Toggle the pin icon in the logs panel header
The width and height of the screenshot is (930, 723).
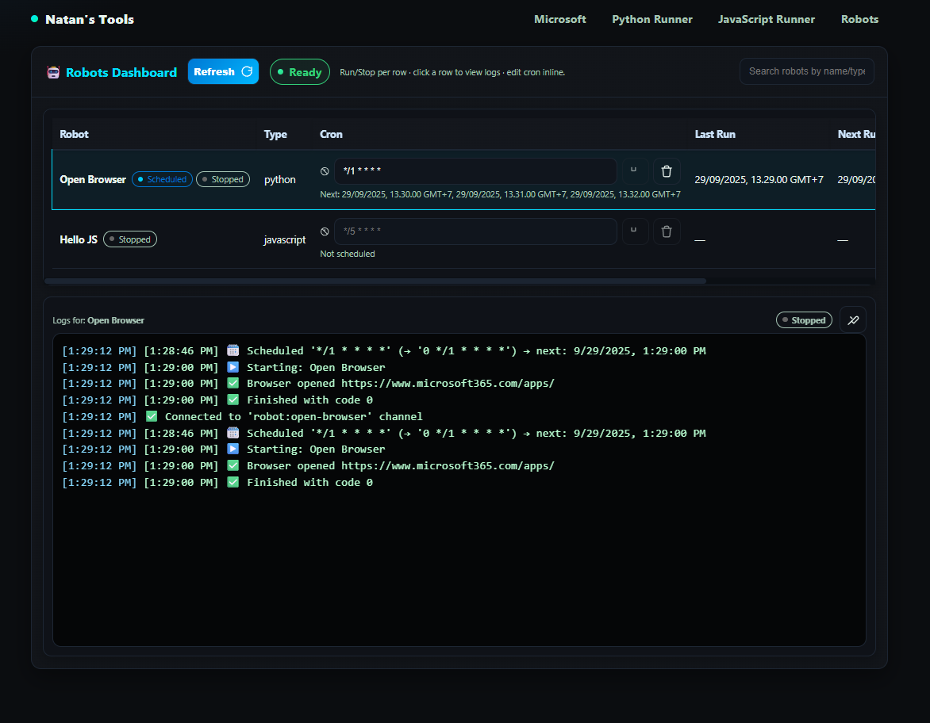click(x=853, y=319)
